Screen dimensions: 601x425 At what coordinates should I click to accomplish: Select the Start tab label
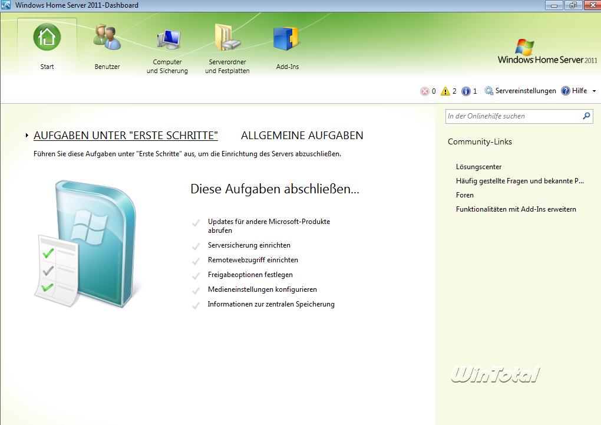coord(47,67)
